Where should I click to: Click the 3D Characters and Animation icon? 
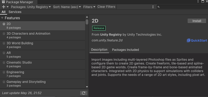click(x=4, y=34)
